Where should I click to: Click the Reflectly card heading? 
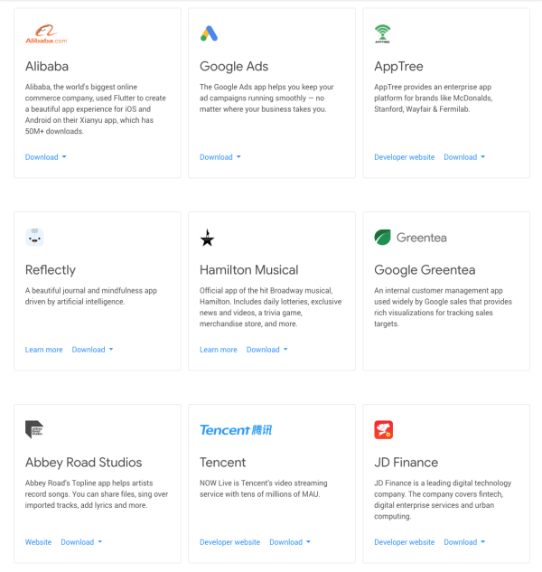point(51,270)
